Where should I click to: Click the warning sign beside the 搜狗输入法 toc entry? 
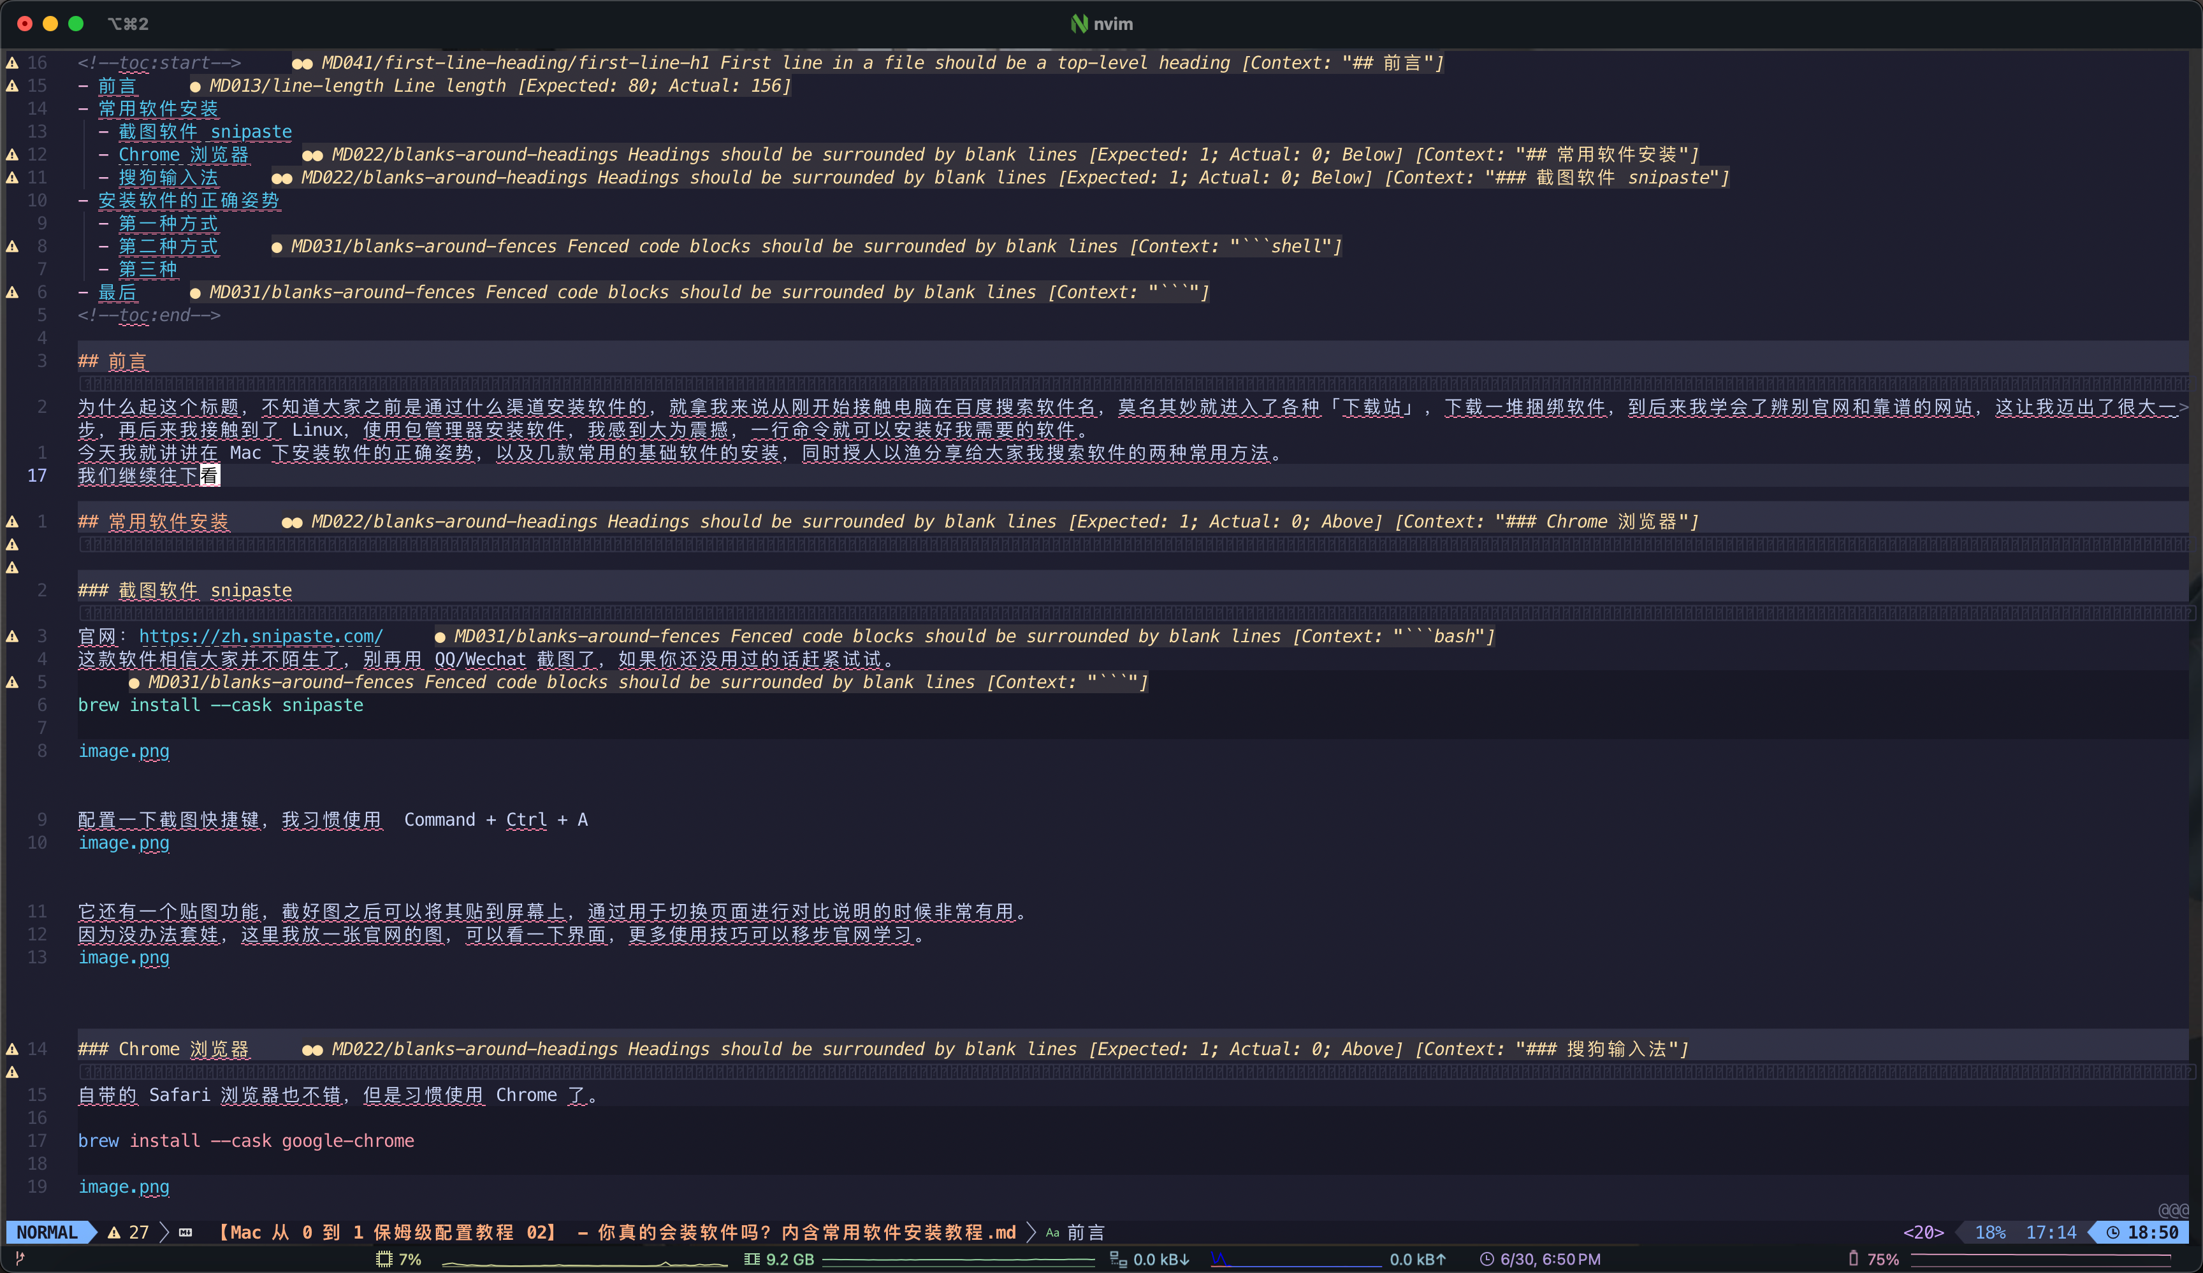[12, 177]
